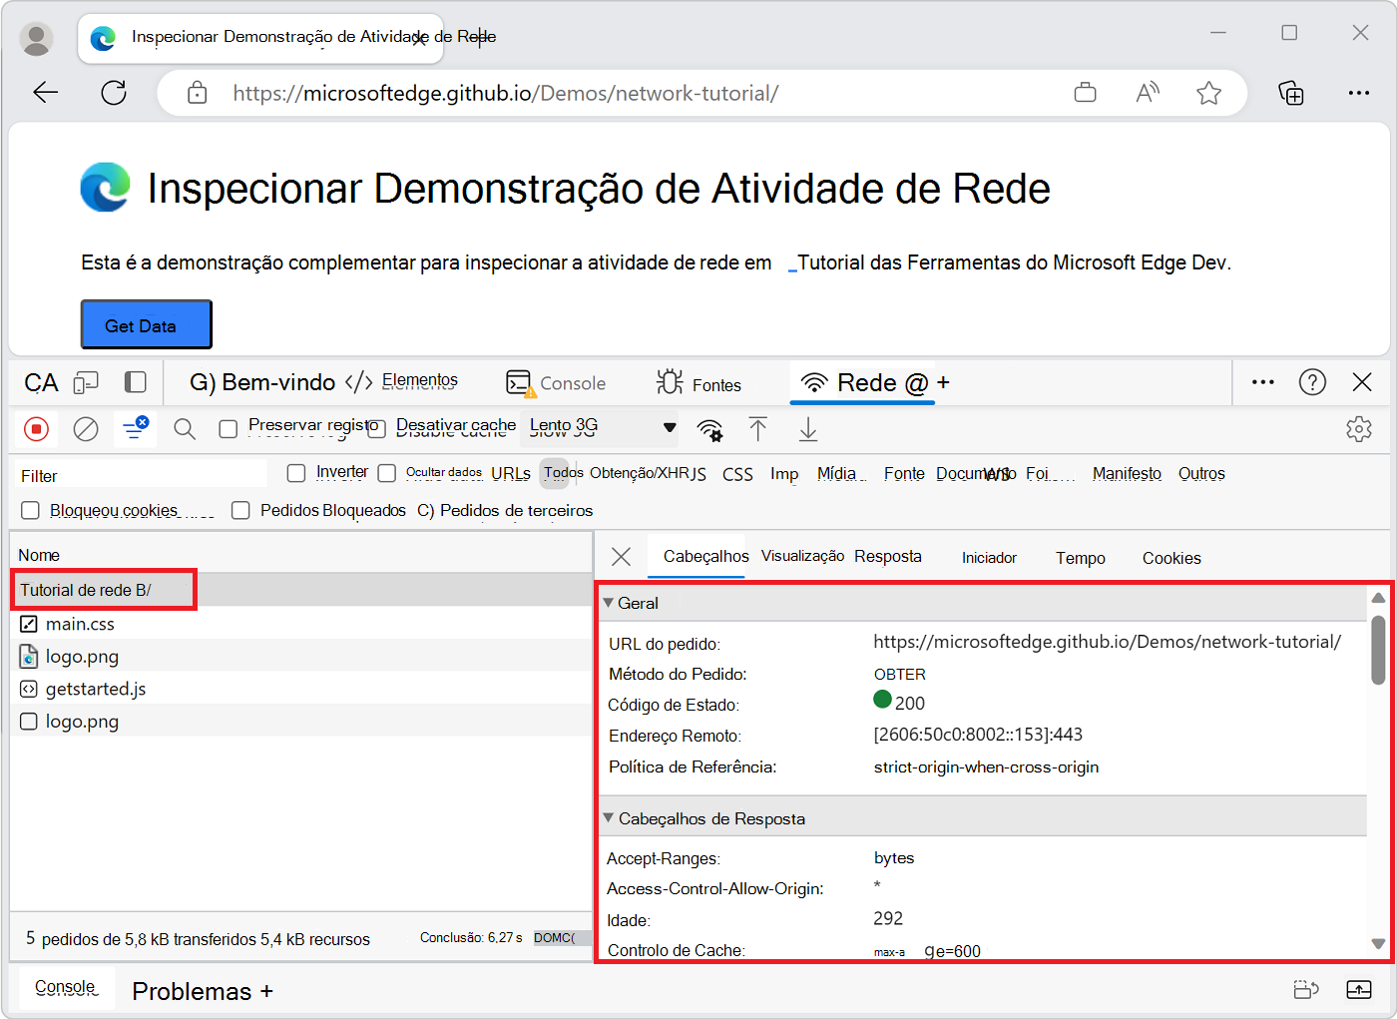This screenshot has width=1397, height=1019.
Task: Check the Inverter filter option
Action: click(x=296, y=472)
